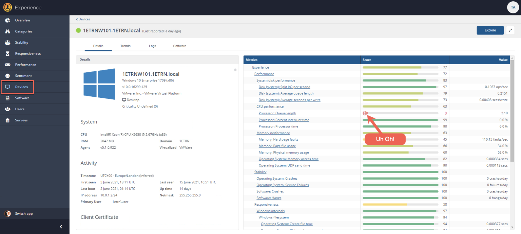
Task: Click the Overview pie chart icon
Action: (x=7, y=20)
